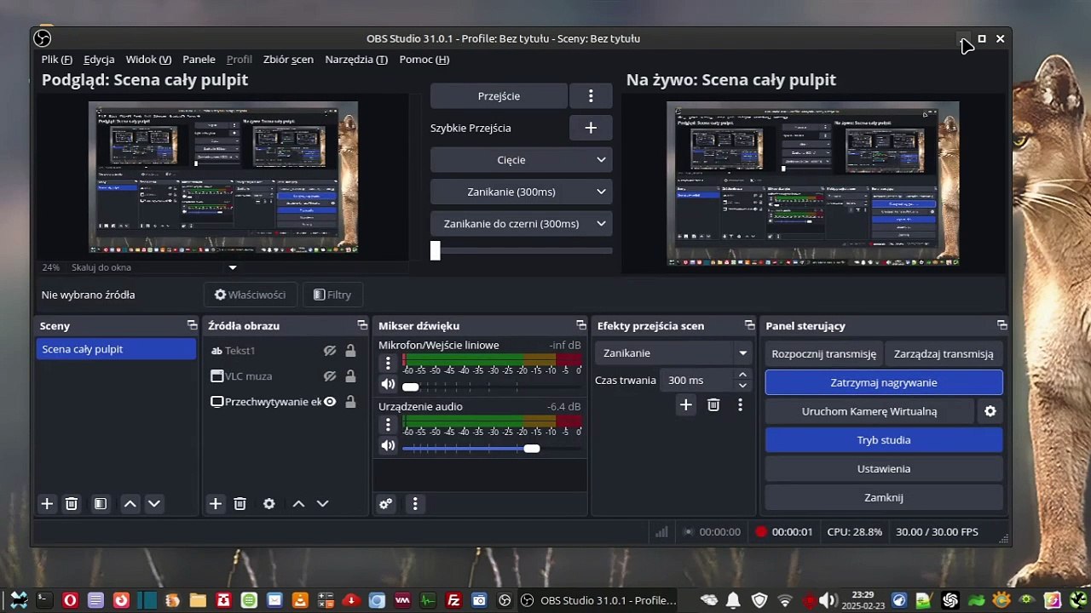This screenshot has height=613, width=1091.
Task: Pop out the Źródła obrazu dock panel
Action: [362, 325]
